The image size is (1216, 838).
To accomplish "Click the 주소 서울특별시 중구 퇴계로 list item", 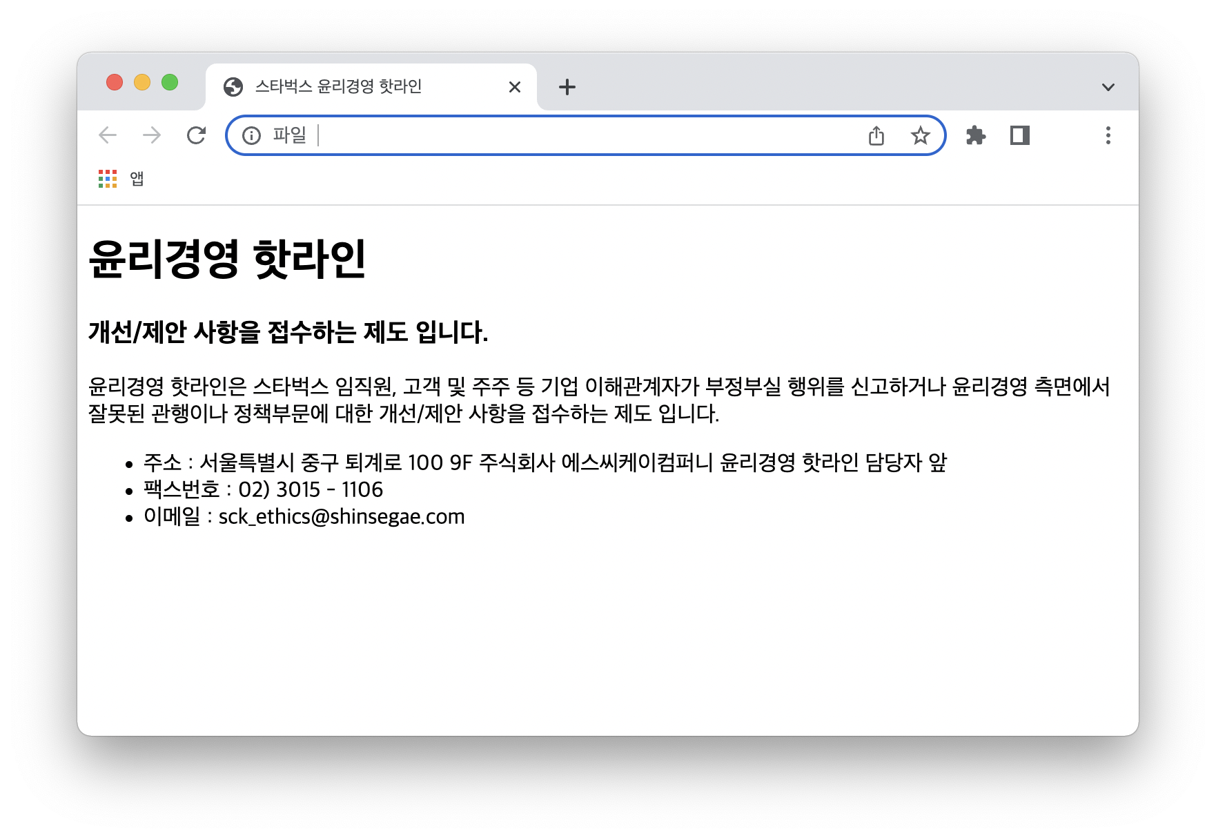I will coord(545,462).
